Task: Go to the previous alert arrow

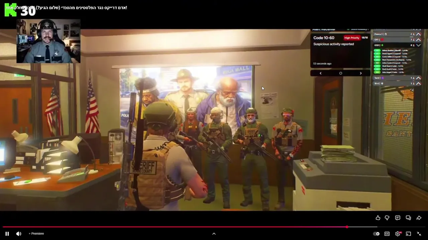Action: click(x=320, y=73)
